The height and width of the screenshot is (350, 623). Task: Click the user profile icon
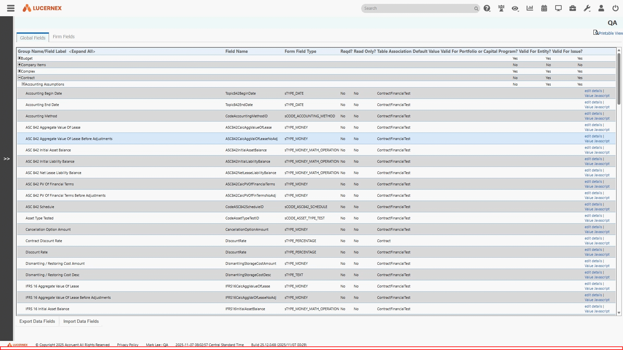601,8
